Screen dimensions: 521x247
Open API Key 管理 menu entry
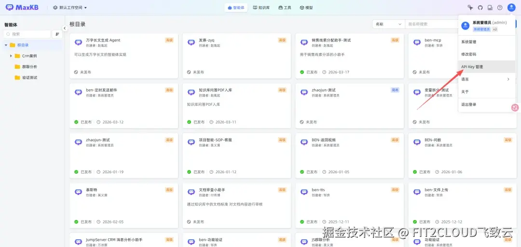(486, 67)
